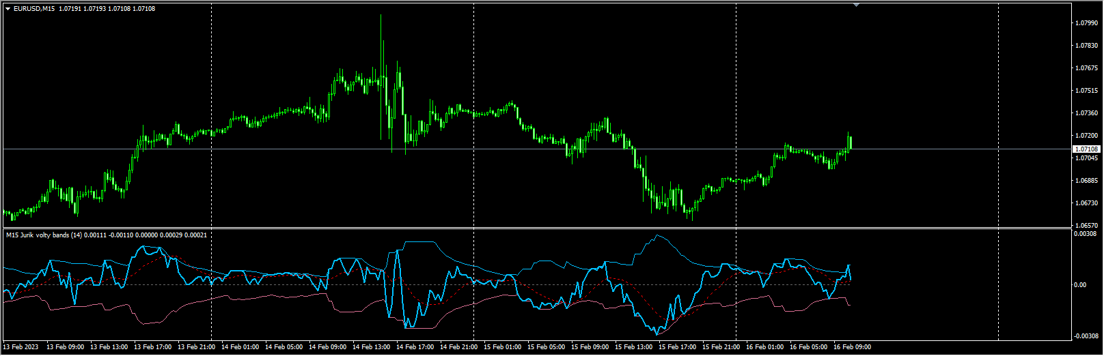Click the indicator scale value 0.00308
The image size is (1104, 356).
(1086, 234)
